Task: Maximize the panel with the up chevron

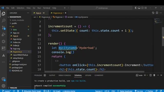Action: (158, 75)
